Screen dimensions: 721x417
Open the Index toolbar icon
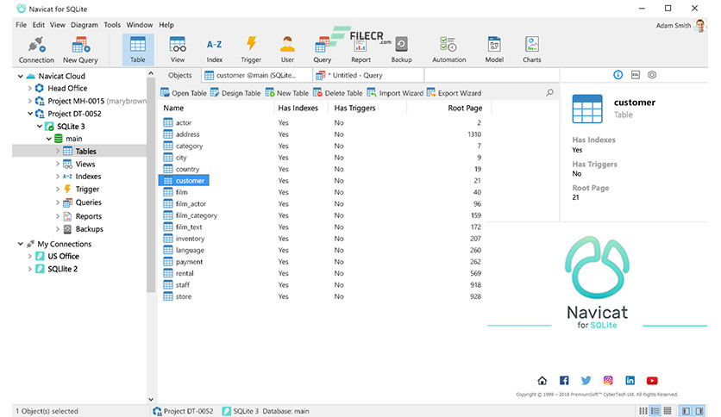(x=214, y=50)
